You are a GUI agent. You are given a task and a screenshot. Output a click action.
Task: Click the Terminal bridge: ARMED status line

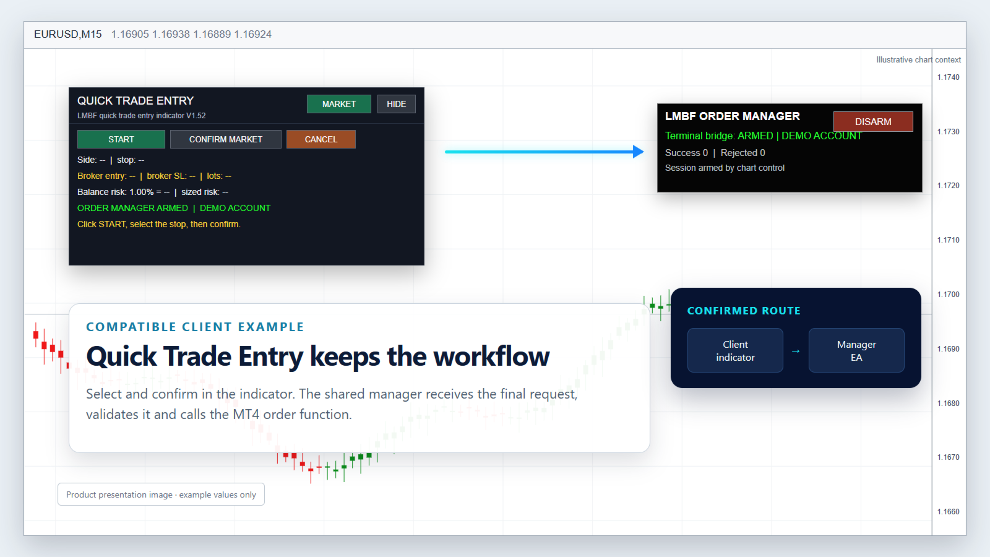click(764, 136)
